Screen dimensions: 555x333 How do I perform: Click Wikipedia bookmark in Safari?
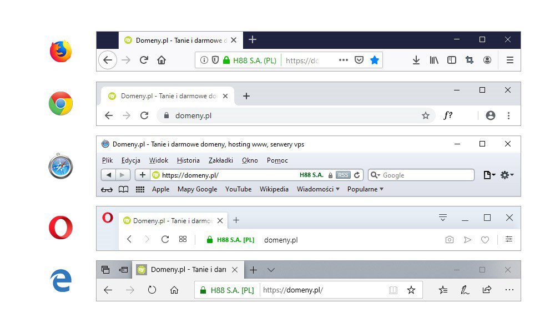274,189
